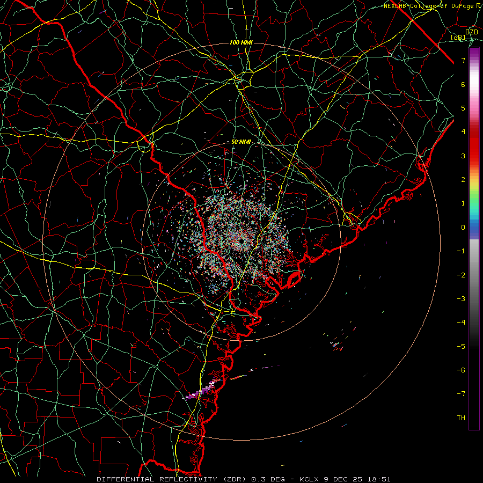Image resolution: width=483 pixels, height=483 pixels.
Task: Select the -5 value on the dB scale
Action: click(461, 346)
